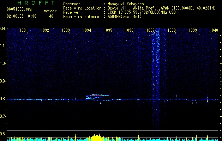Click the tall yellow power spike near 1036
Viewport: 222px width, 141px height.
138,136
